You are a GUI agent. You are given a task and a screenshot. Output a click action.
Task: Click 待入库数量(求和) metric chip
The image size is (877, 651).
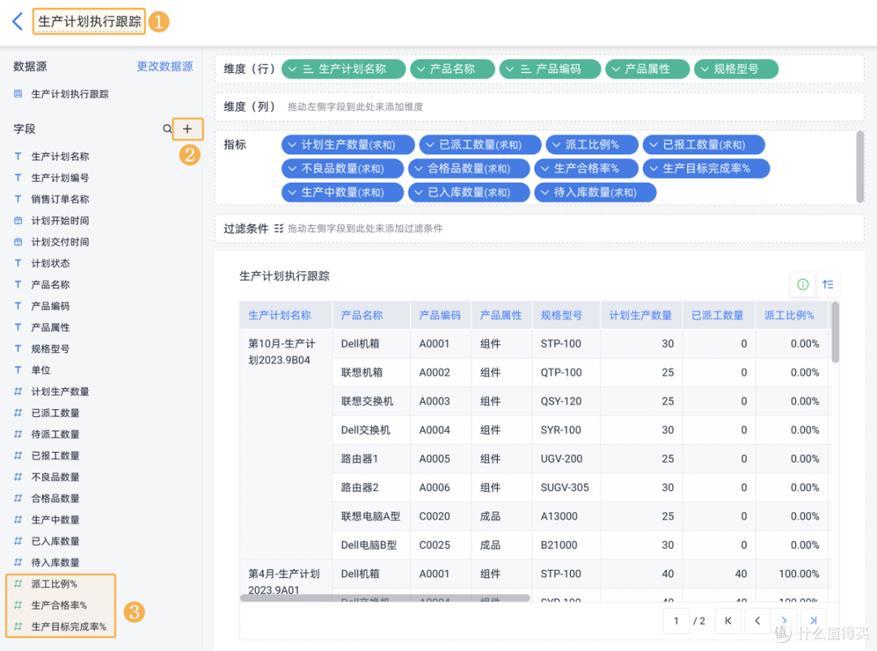(x=595, y=192)
